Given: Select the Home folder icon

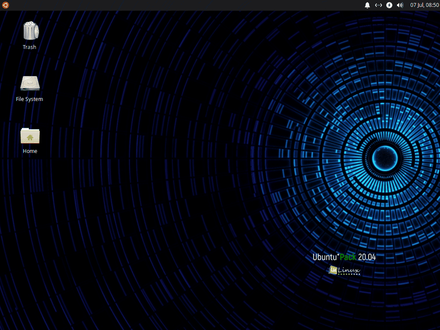Looking at the screenshot, I should [x=30, y=135].
